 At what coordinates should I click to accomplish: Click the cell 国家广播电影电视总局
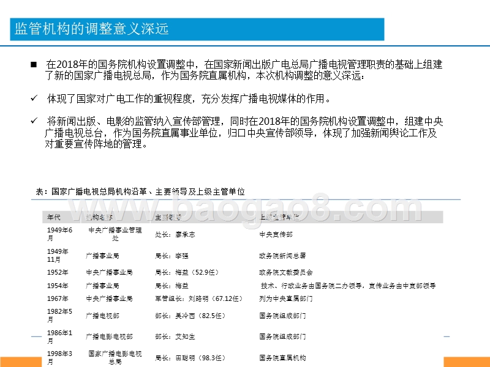click(x=115, y=358)
